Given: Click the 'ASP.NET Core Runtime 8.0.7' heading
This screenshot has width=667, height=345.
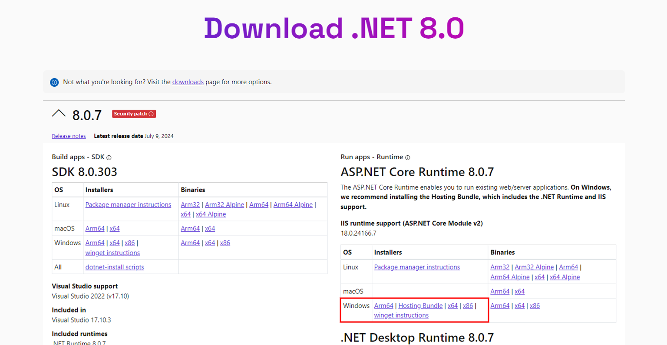Looking at the screenshot, I should click(x=417, y=172).
